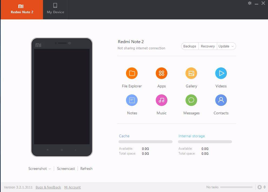Open the Contacts icon

pyautogui.click(x=221, y=100)
